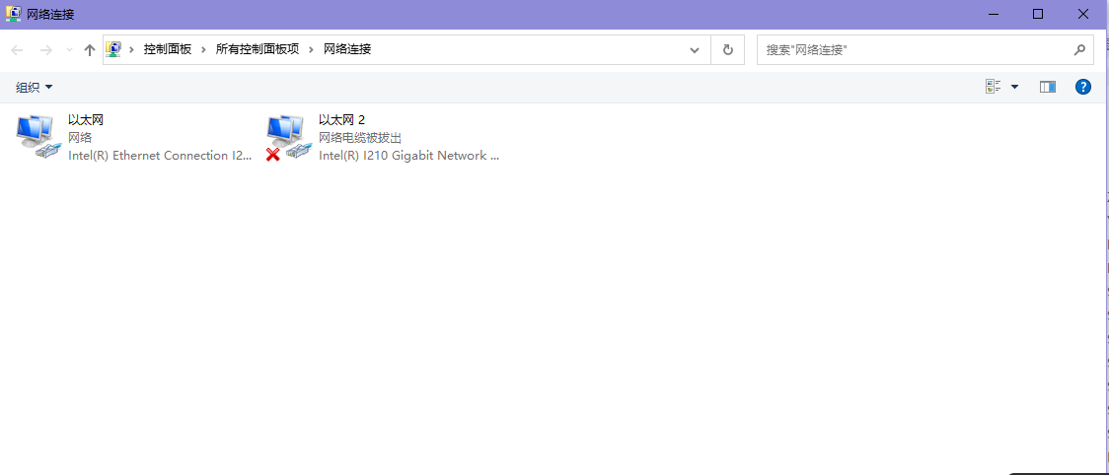
Task: Go up one level with up arrow
Action: coord(89,49)
